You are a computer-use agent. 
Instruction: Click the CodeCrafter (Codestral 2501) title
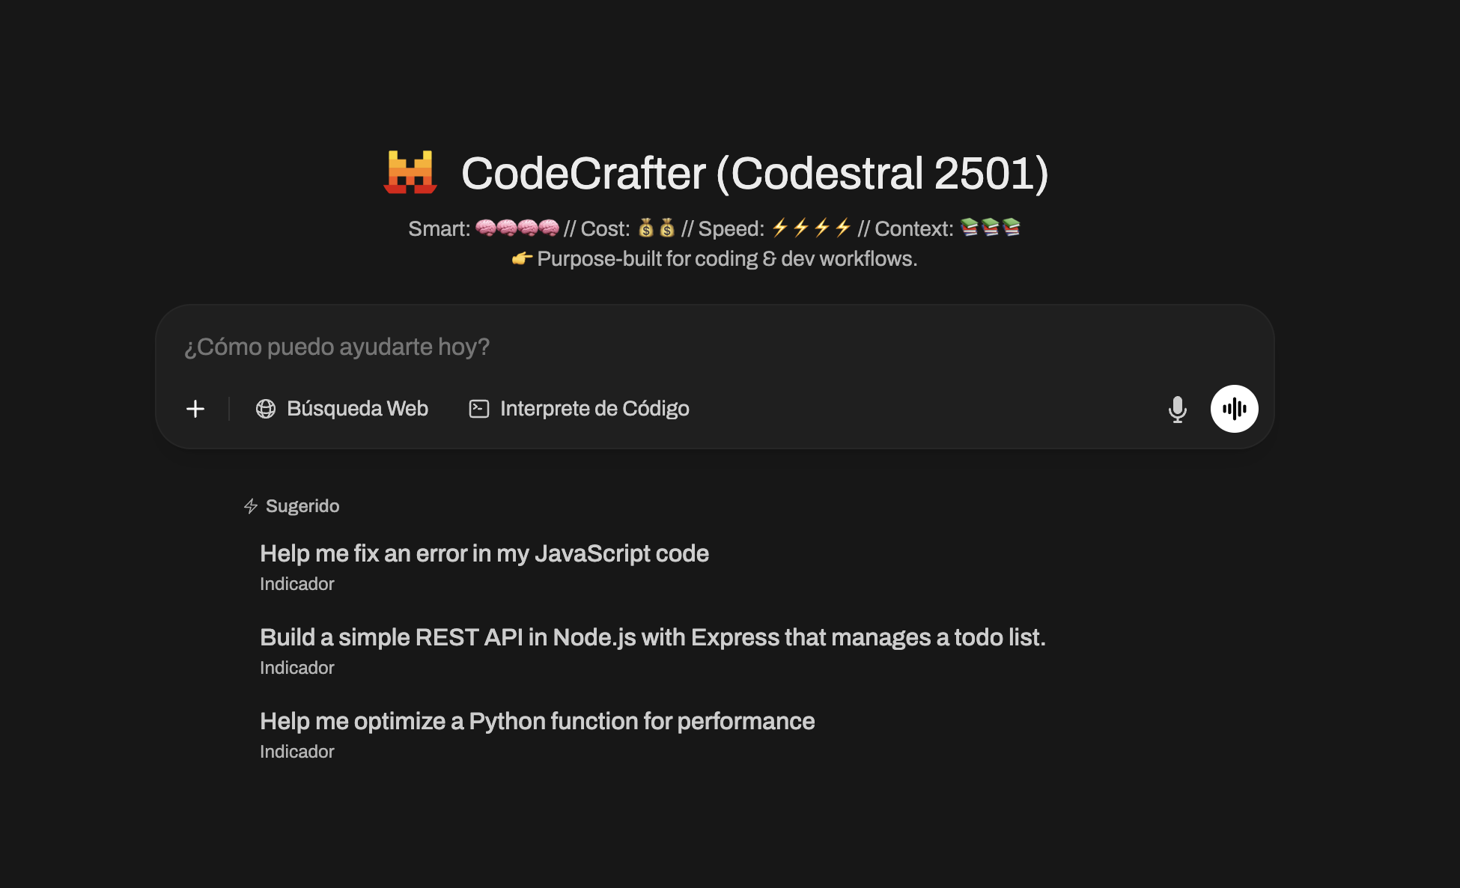[x=754, y=173]
